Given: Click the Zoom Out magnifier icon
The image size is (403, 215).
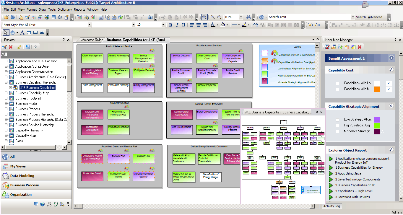Looking at the screenshot, I should click(219, 17).
